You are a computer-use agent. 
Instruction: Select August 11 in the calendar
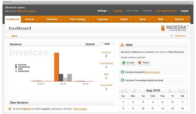(x=153, y=108)
